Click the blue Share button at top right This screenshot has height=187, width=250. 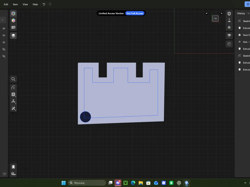[247, 4]
